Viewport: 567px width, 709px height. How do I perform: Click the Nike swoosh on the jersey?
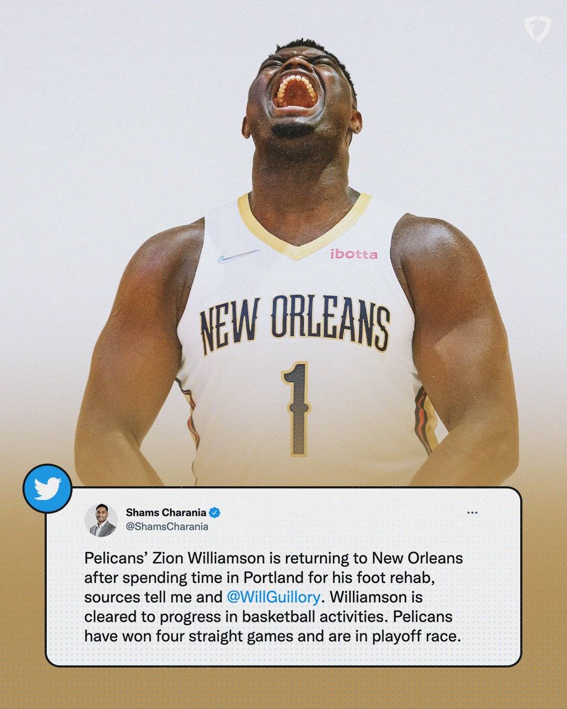(239, 256)
